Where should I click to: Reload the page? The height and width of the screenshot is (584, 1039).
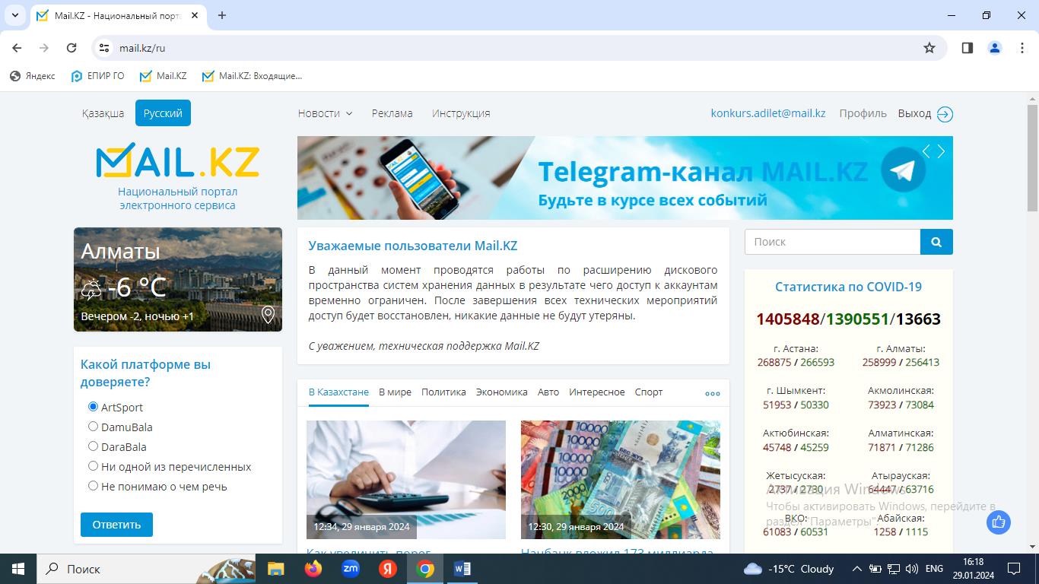[71, 48]
